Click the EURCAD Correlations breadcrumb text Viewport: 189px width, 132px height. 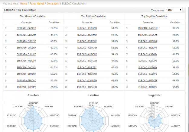(x=74, y=4)
